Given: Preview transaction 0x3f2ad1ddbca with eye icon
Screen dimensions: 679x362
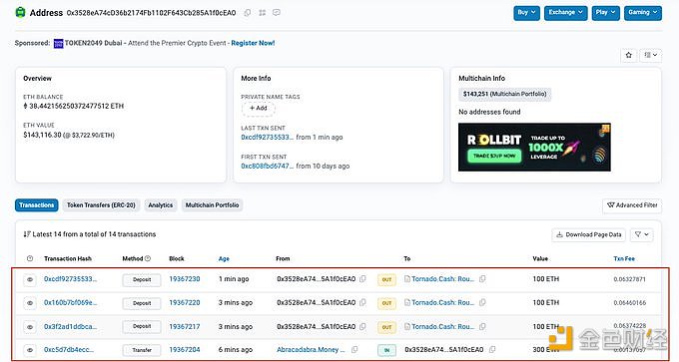Looking at the screenshot, I should (x=30, y=327).
